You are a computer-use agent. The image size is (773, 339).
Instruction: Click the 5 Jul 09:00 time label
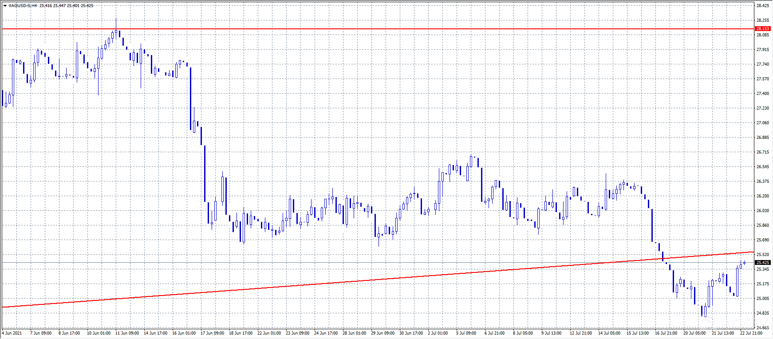[x=466, y=333]
